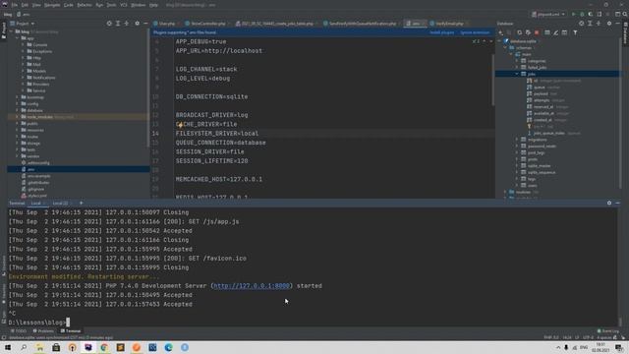
Task: Expand the failed_jobs table node
Action: pos(517,68)
